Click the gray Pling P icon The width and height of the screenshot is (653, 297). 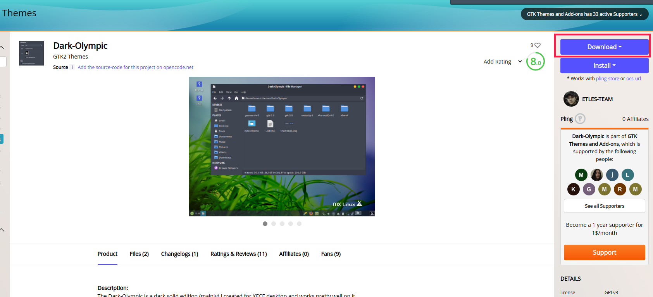[x=580, y=119]
